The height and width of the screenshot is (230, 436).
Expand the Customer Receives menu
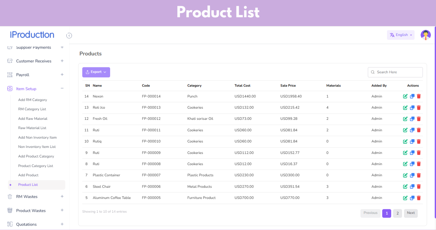click(62, 61)
